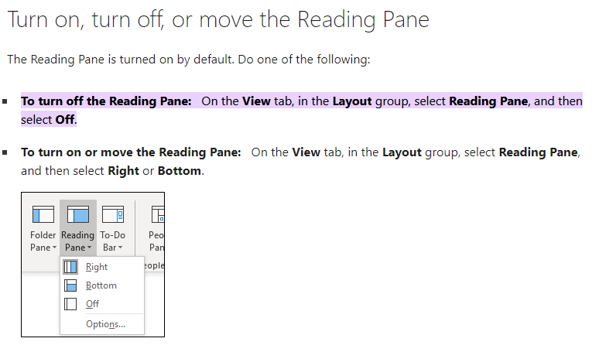Click the Bottom layout icon in menu
This screenshot has width=599, height=352.
pos(70,285)
